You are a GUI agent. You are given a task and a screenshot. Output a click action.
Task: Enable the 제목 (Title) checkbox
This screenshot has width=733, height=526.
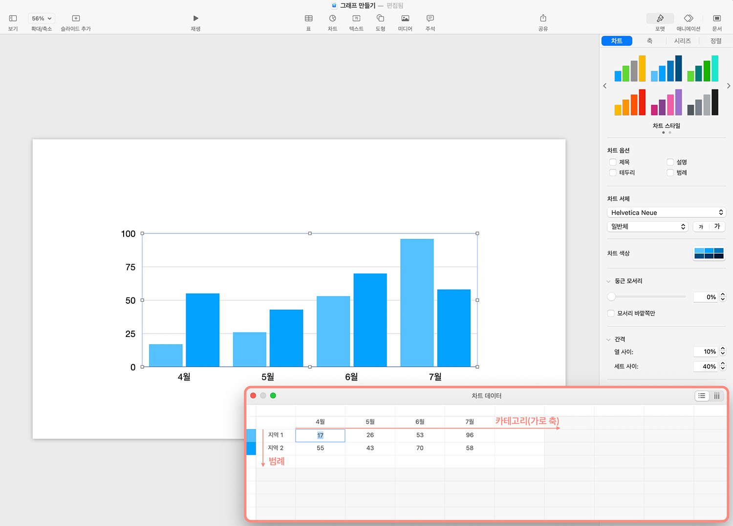(613, 162)
